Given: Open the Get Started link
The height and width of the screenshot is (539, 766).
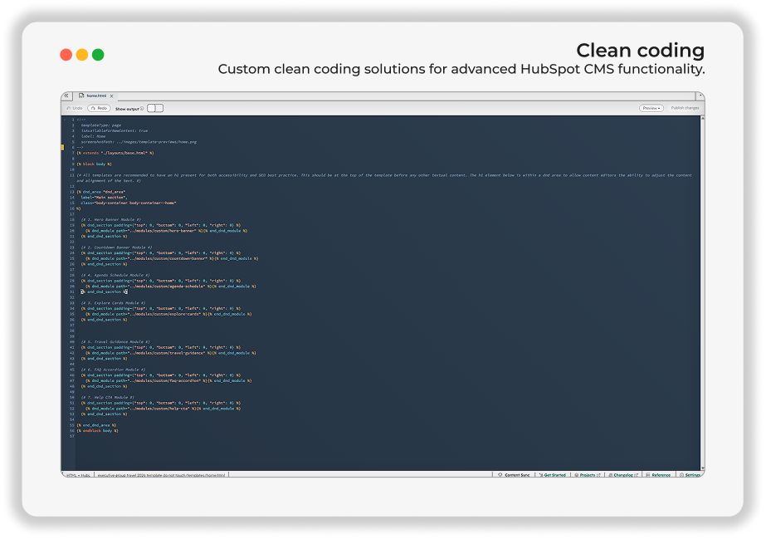Looking at the screenshot, I should pyautogui.click(x=553, y=475).
